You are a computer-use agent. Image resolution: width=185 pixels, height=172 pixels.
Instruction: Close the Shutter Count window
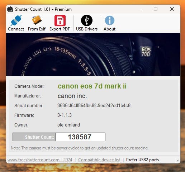pos(172,9)
